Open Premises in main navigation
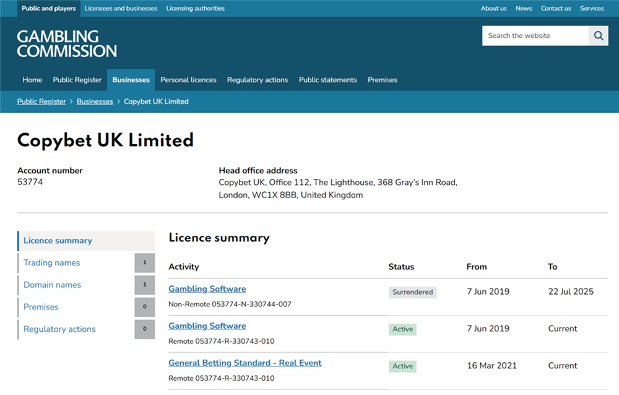The height and width of the screenshot is (395, 619). [x=382, y=80]
